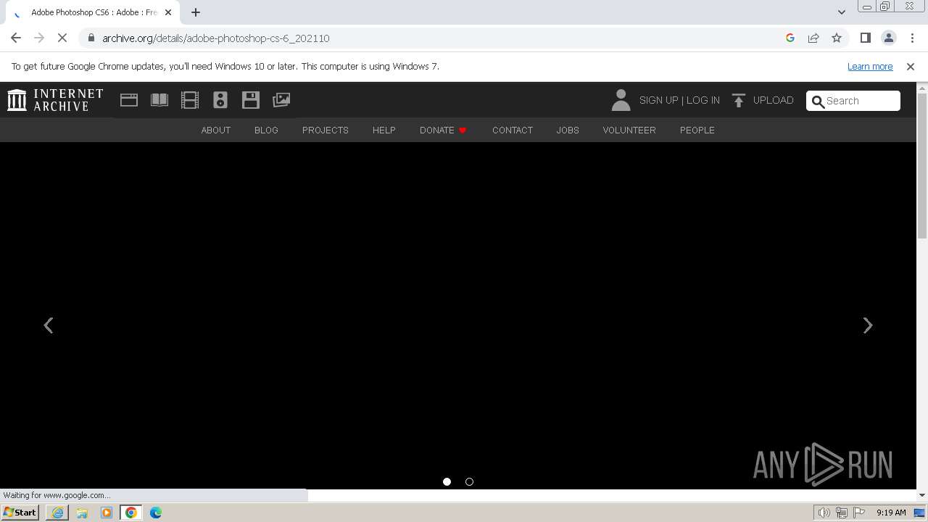Open Media Player from the taskbar
Image resolution: width=928 pixels, height=522 pixels.
107,513
